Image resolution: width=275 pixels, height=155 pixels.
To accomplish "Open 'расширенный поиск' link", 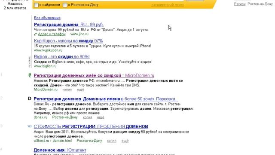I will [168, 5].
